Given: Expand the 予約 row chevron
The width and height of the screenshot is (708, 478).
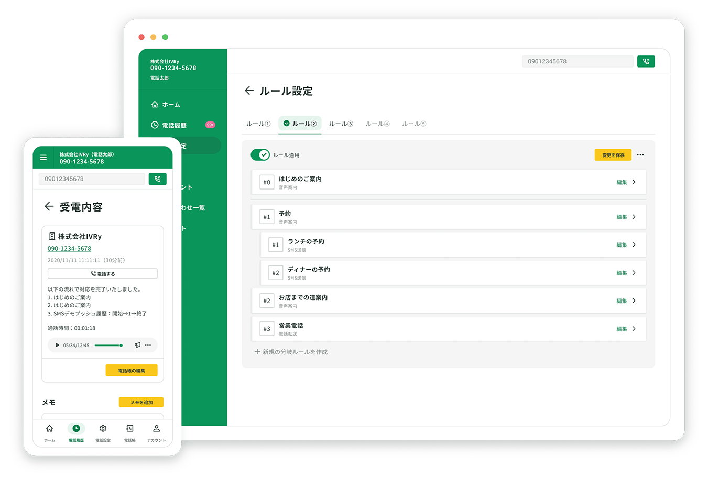Looking at the screenshot, I should point(634,217).
